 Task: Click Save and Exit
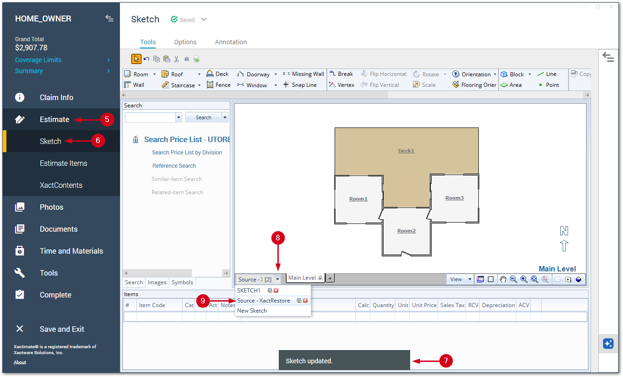[62, 329]
